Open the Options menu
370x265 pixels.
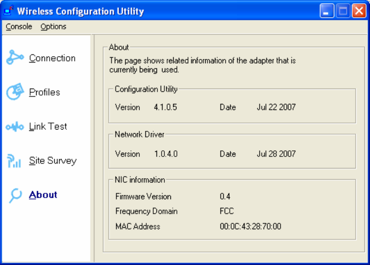click(53, 26)
